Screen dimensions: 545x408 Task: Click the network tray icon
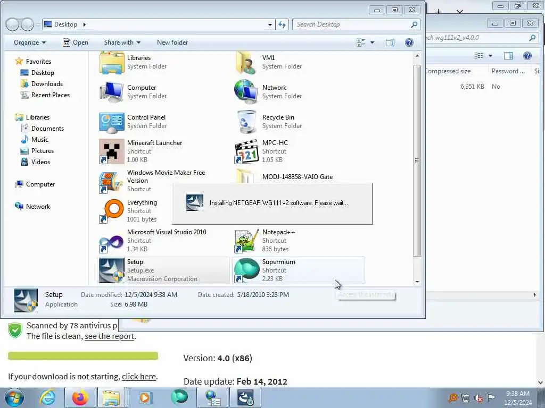(465, 398)
